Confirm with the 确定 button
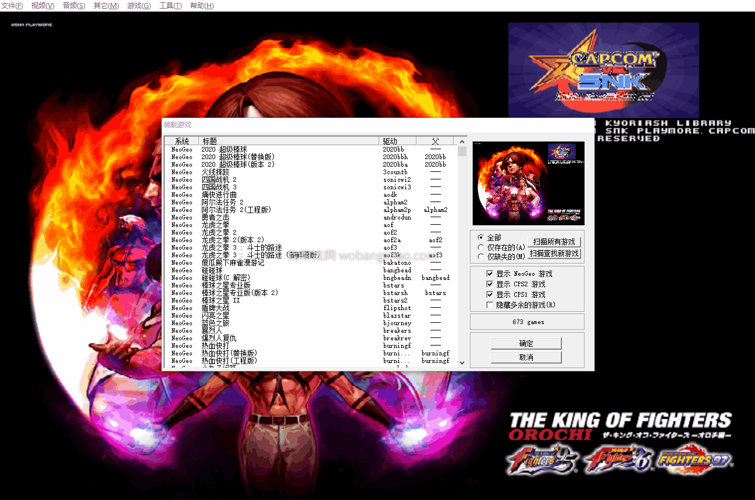 coord(526,343)
